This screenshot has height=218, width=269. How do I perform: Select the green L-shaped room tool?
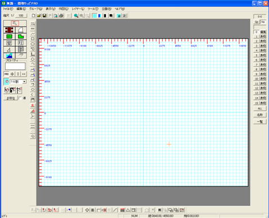click(x=21, y=37)
